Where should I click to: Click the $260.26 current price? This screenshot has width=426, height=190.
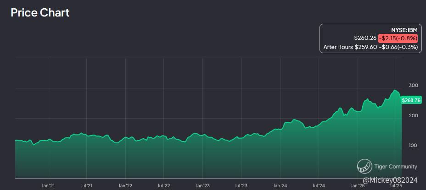pyautogui.click(x=365, y=38)
